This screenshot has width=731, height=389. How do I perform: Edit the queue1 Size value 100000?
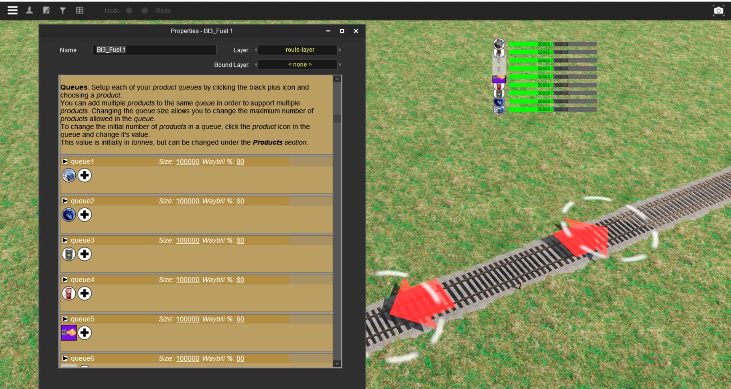click(187, 162)
